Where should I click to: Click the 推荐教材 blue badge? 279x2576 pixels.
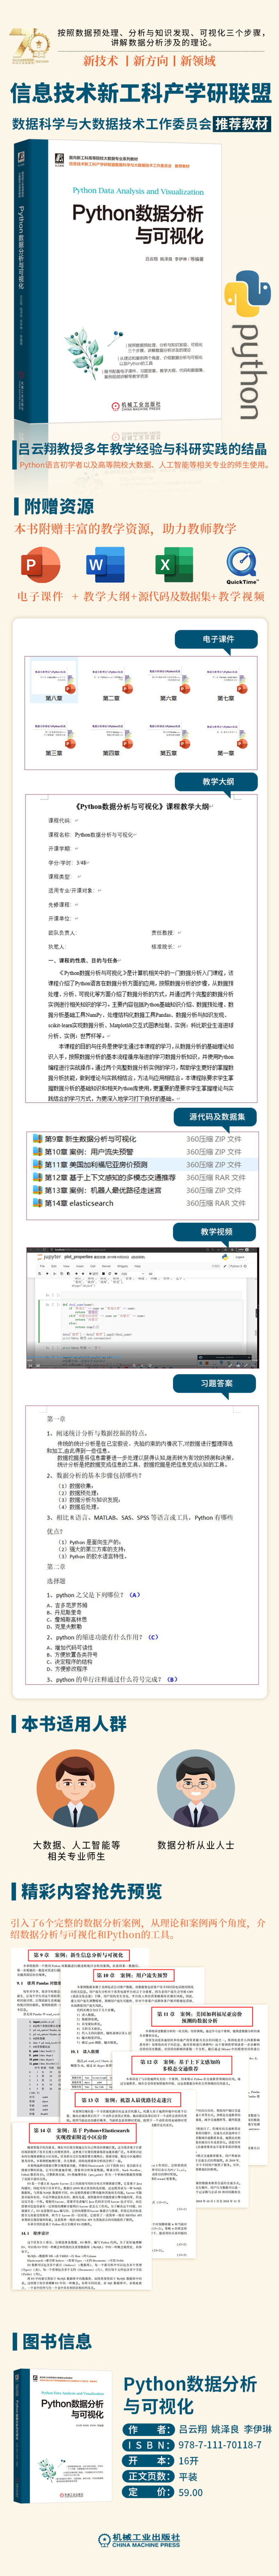[x=243, y=124]
